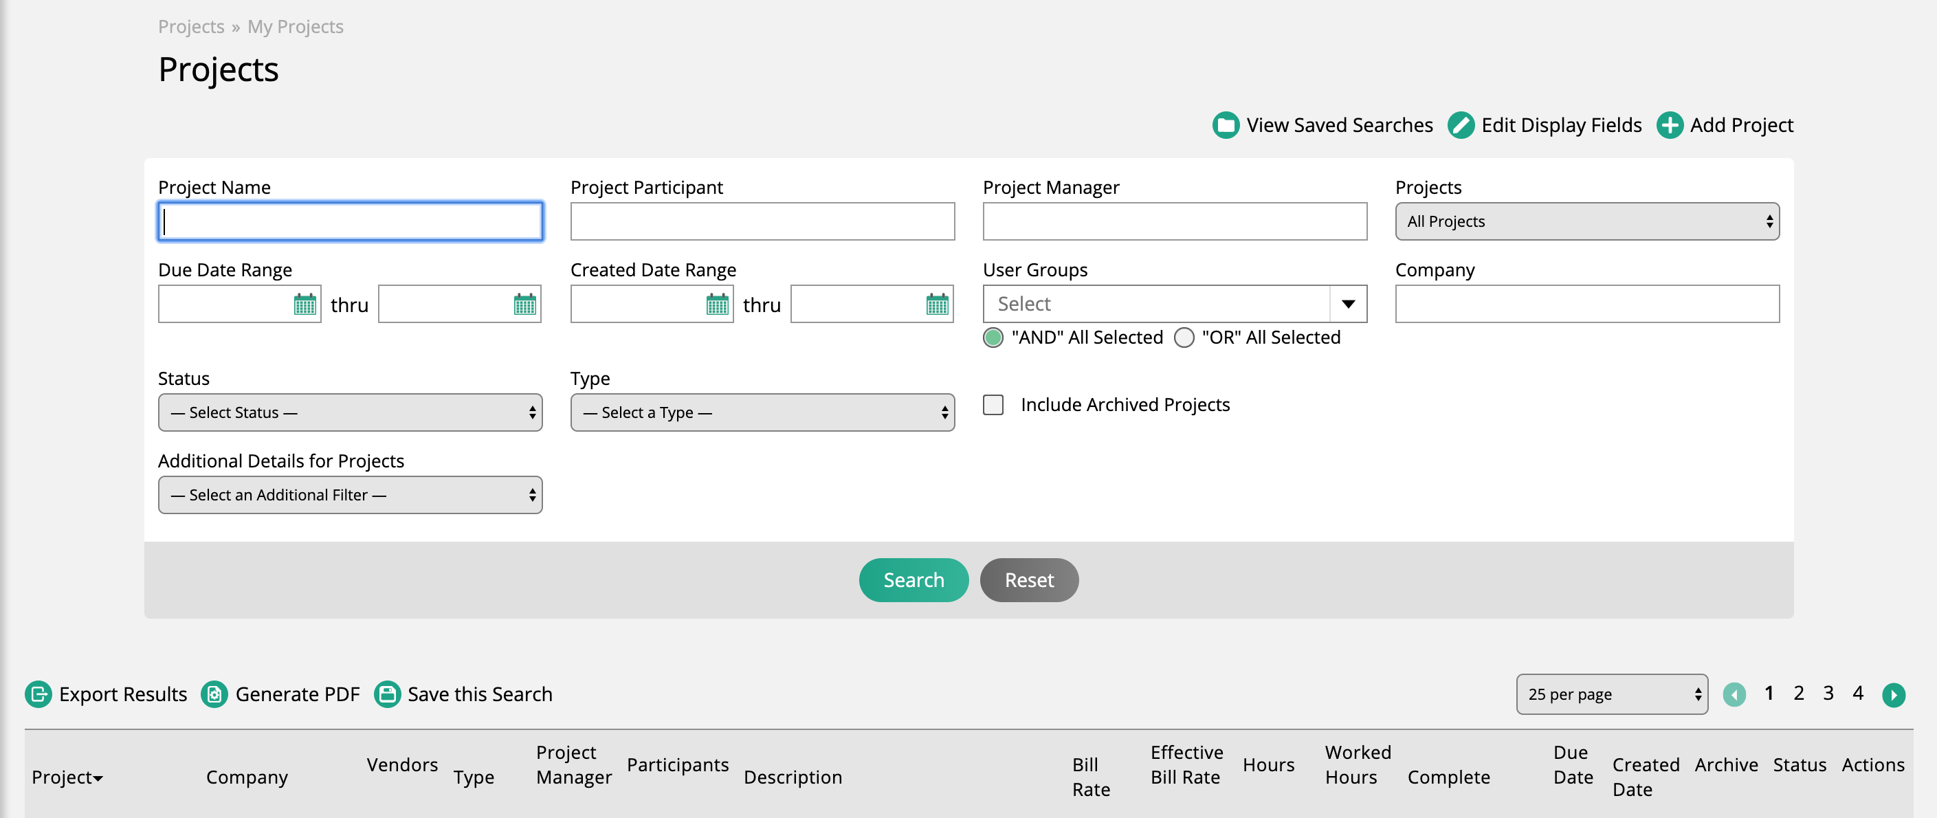Screen dimensions: 1937x818
Task: Click the Effective Bill Rate column header
Action: pos(1186,764)
